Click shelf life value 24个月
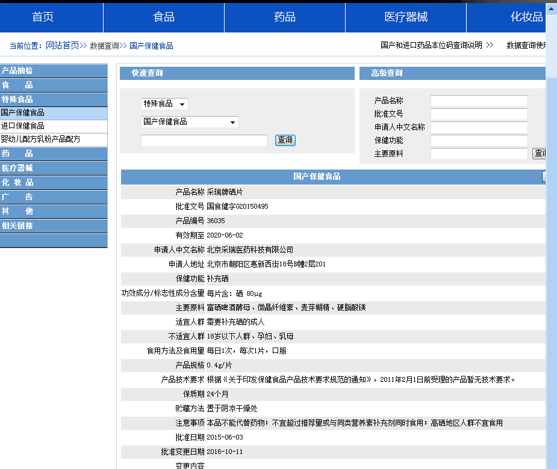The width and height of the screenshot is (557, 469). pos(217,394)
